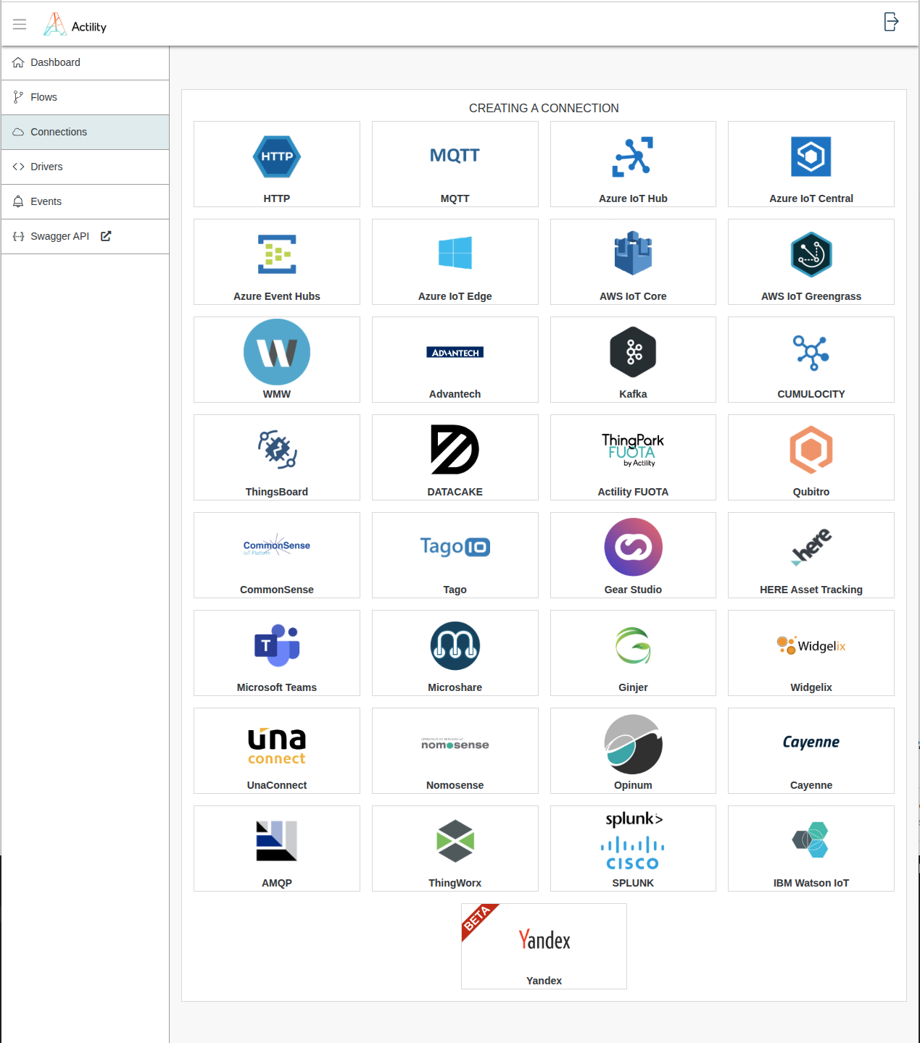Select the Datacake logo
The image size is (920, 1043).
pyautogui.click(x=455, y=449)
